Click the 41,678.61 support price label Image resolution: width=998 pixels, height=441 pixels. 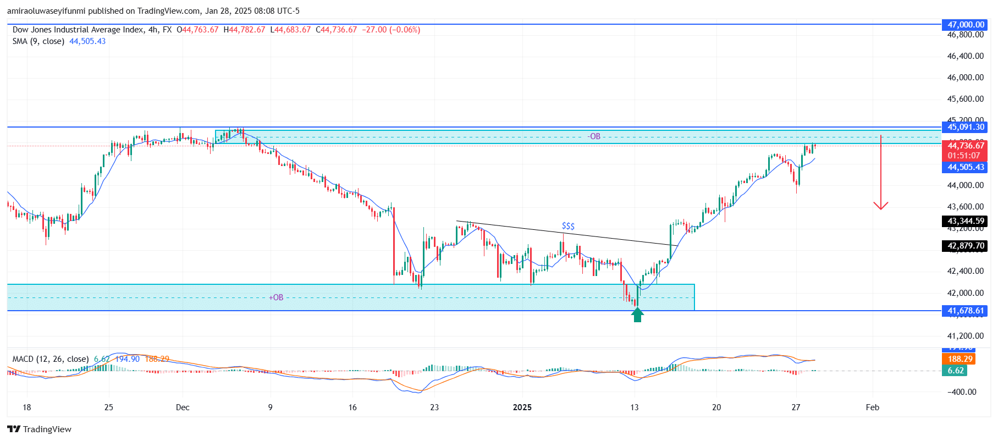[965, 311]
